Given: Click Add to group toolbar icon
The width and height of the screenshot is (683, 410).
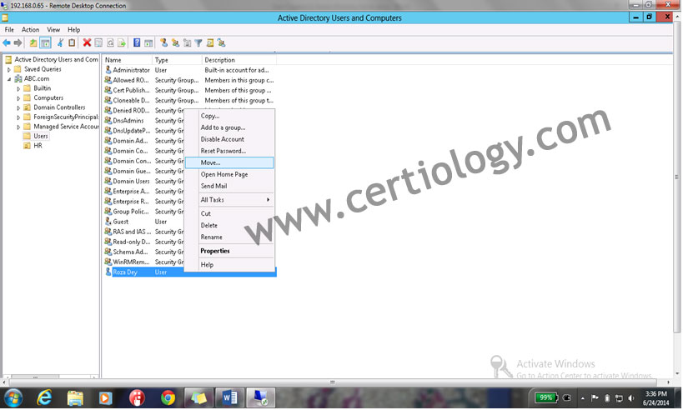Looking at the screenshot, I should (222, 42).
